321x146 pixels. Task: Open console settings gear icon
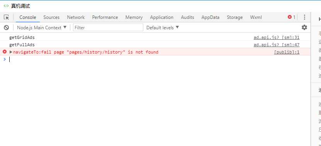(304, 27)
